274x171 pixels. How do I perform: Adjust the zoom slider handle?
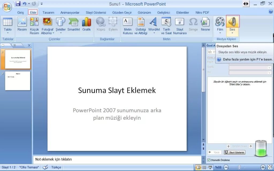239,168
